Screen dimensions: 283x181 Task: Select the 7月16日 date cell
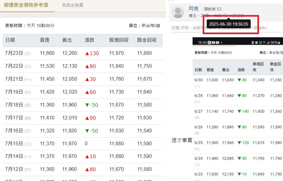click(x=18, y=131)
